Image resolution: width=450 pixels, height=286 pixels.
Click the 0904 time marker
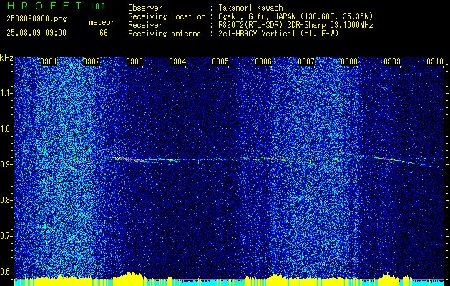[177, 61]
